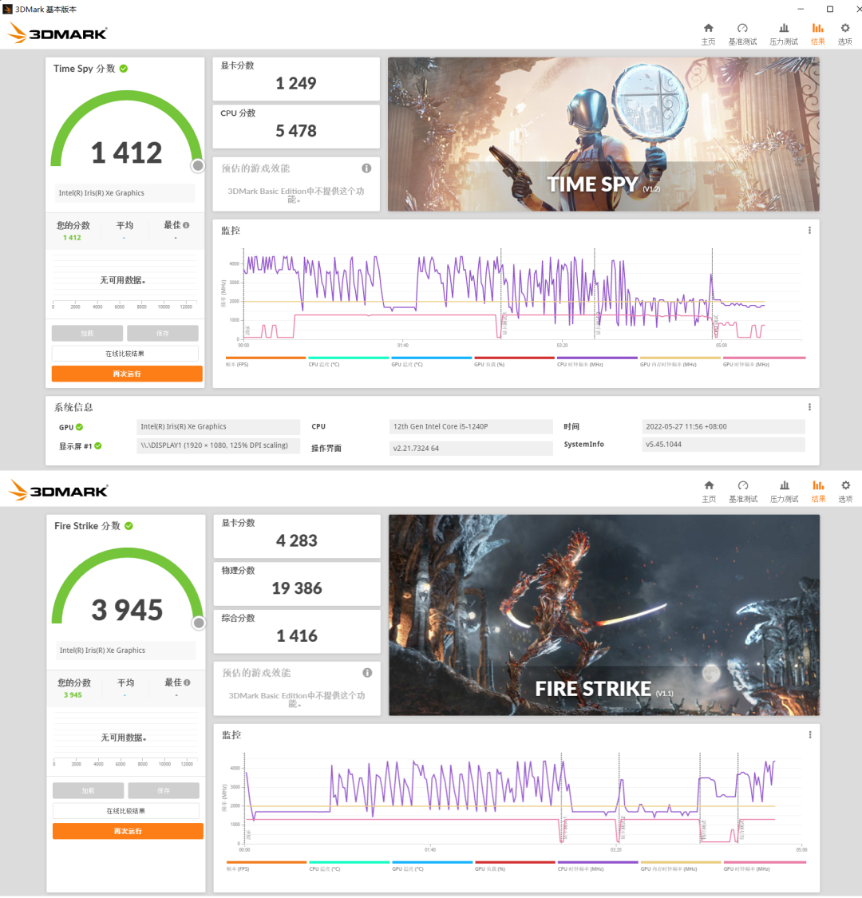Click 显卡分数 value 1 249
The height and width of the screenshot is (898, 862).
coord(296,84)
